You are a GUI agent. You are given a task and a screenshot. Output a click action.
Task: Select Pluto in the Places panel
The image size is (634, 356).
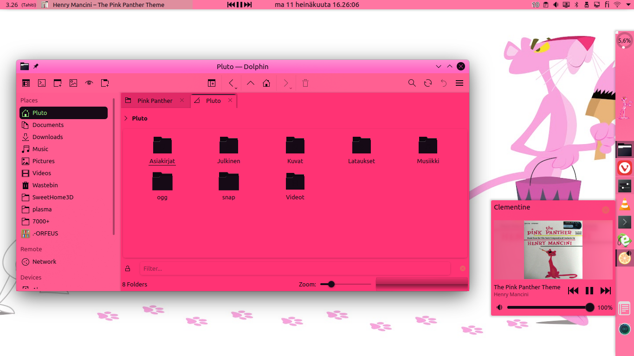pyautogui.click(x=64, y=113)
